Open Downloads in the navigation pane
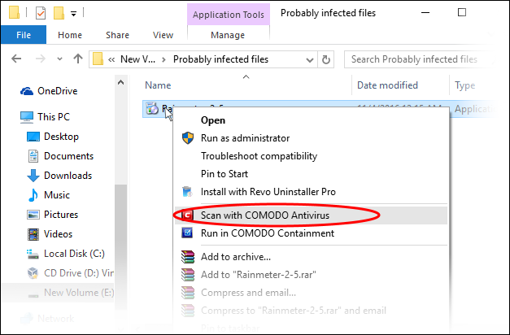The width and height of the screenshot is (510, 335). pos(59,176)
